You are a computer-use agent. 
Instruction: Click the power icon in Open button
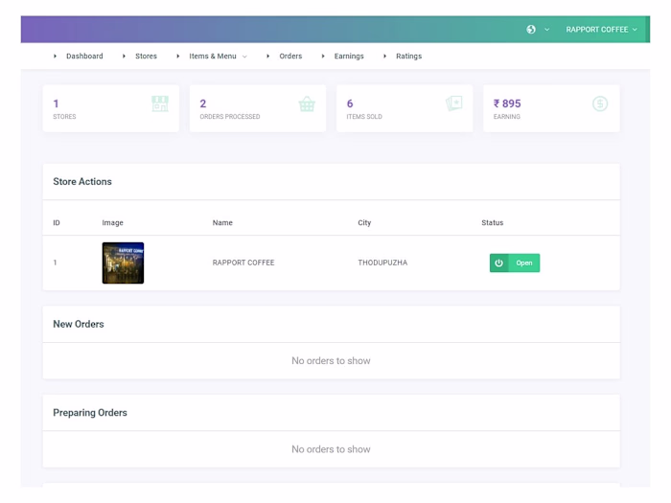coord(498,263)
